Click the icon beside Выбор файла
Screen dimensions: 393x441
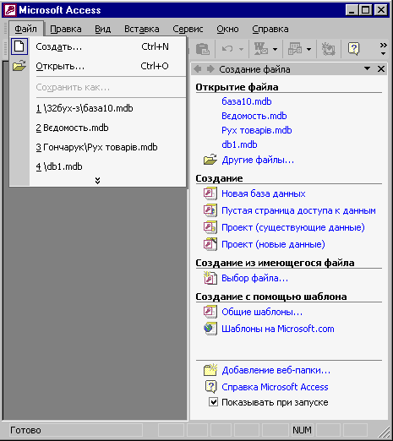pyautogui.click(x=210, y=278)
